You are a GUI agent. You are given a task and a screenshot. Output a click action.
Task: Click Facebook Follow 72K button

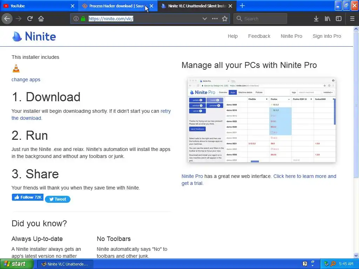[x=27, y=198]
